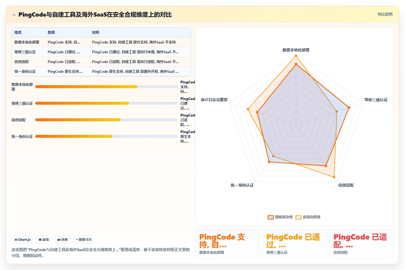Toggle the 原始复杂度 legend swatch

(270, 217)
